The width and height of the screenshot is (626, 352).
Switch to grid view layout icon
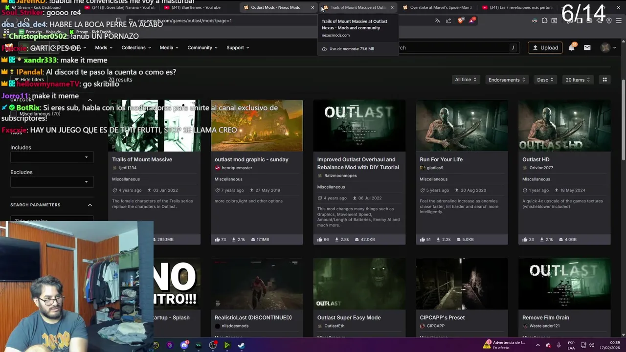604,80
